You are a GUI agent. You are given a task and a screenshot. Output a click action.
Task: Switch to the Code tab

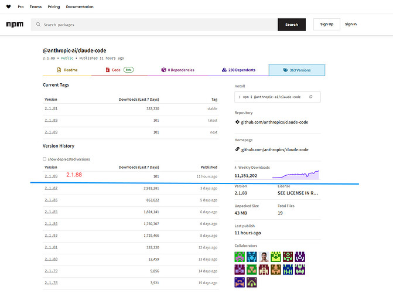pyautogui.click(x=119, y=70)
